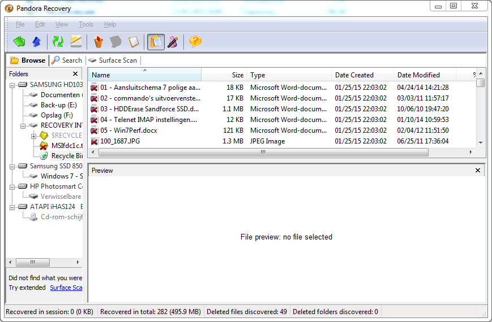Viewport: 492px width, 322px height.
Task: Click the greyed-out speech bubble icon
Action: click(116, 42)
